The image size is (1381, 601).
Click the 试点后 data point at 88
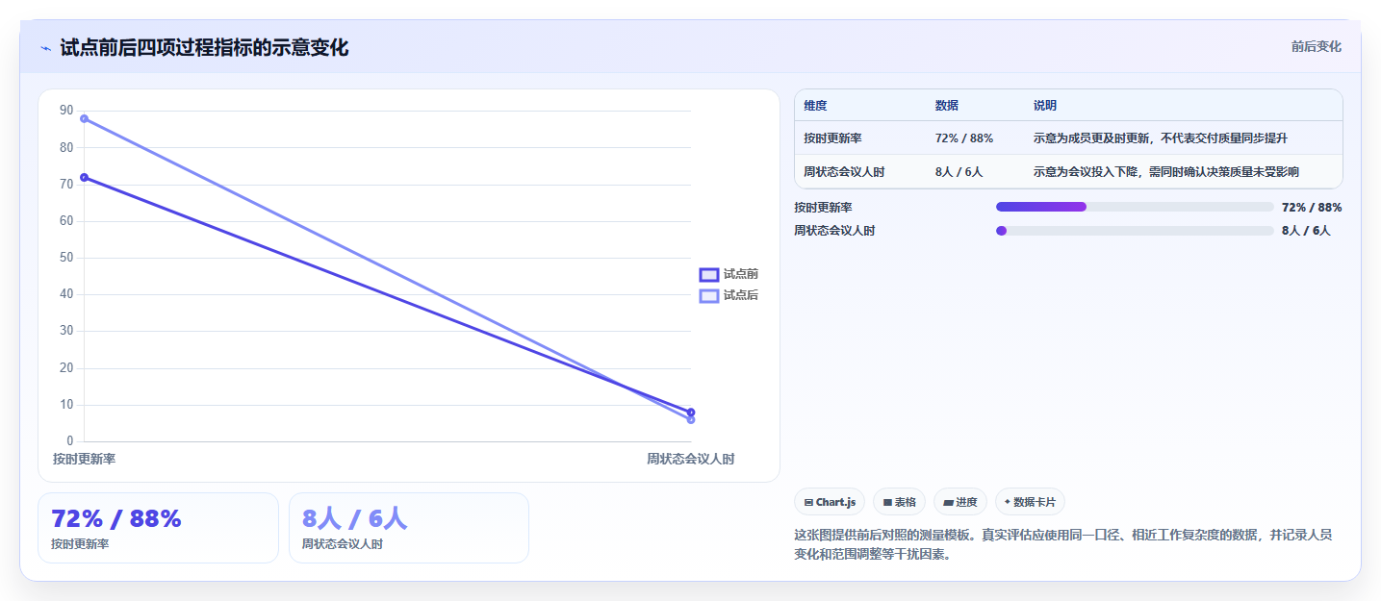[84, 118]
